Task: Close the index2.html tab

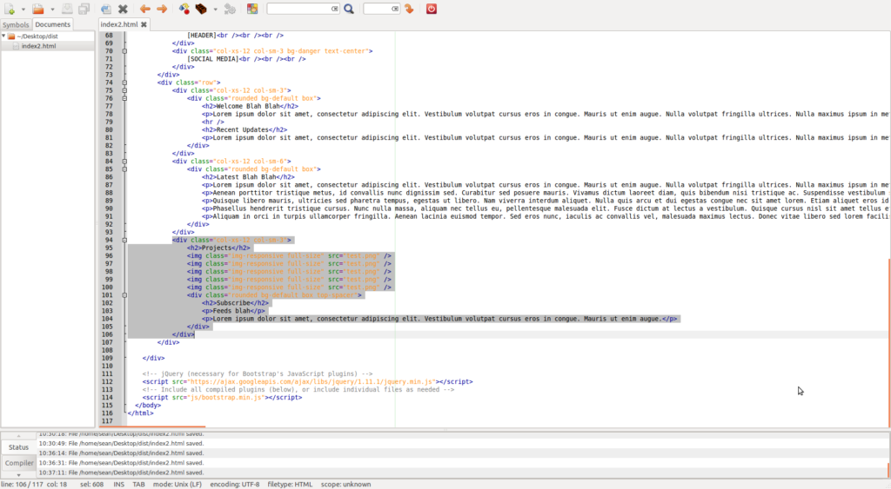Action: 144,24
